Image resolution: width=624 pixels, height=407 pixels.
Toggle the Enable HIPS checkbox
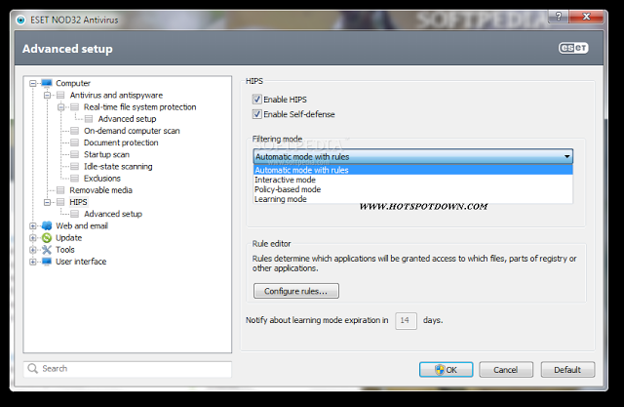click(257, 100)
